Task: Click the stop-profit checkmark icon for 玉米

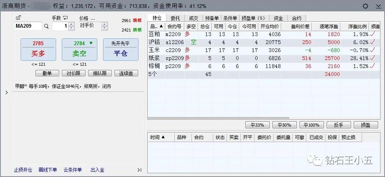Action: (373, 50)
